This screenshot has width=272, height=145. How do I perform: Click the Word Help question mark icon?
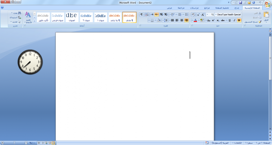click(x=2, y=8)
